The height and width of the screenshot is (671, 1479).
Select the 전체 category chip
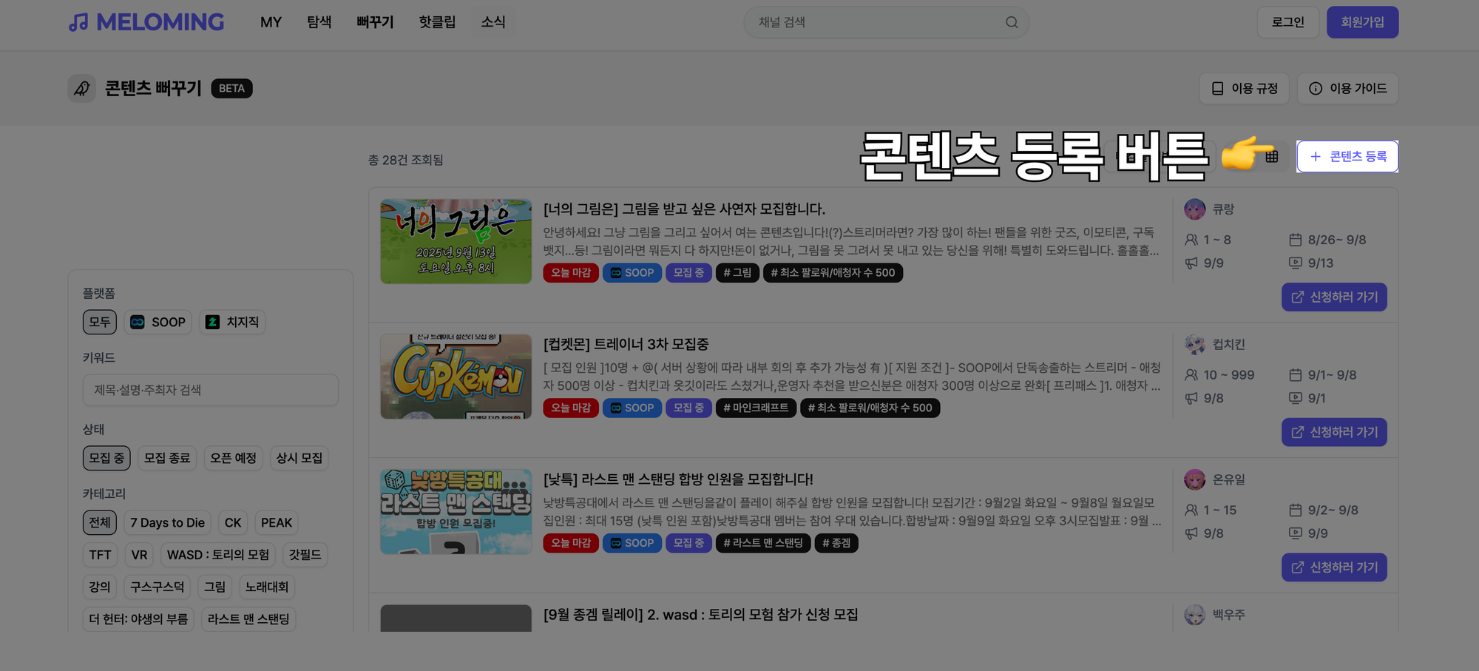(100, 522)
